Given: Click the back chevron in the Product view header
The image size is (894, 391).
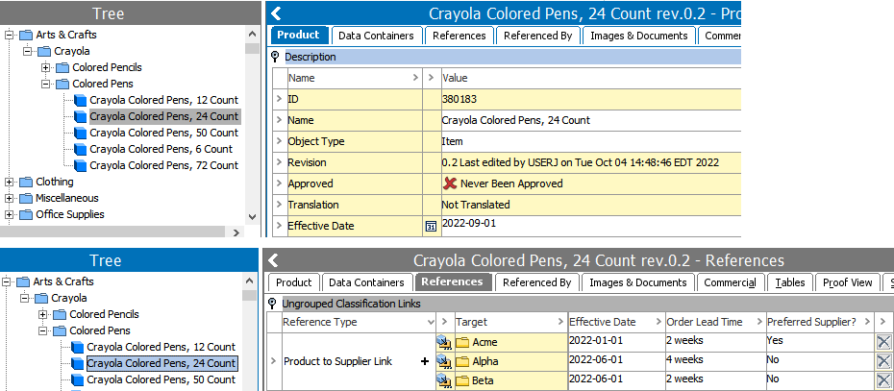Looking at the screenshot, I should (277, 13).
